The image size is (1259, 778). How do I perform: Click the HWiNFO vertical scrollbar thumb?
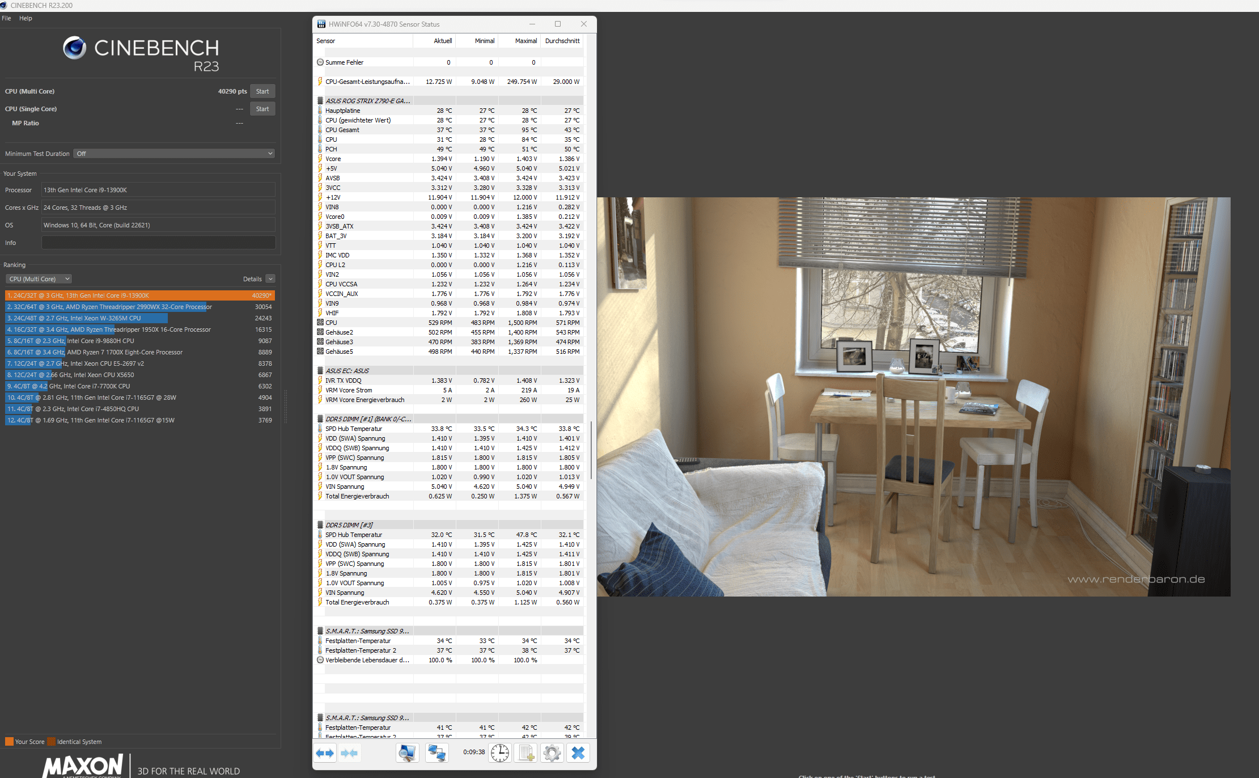coord(591,451)
